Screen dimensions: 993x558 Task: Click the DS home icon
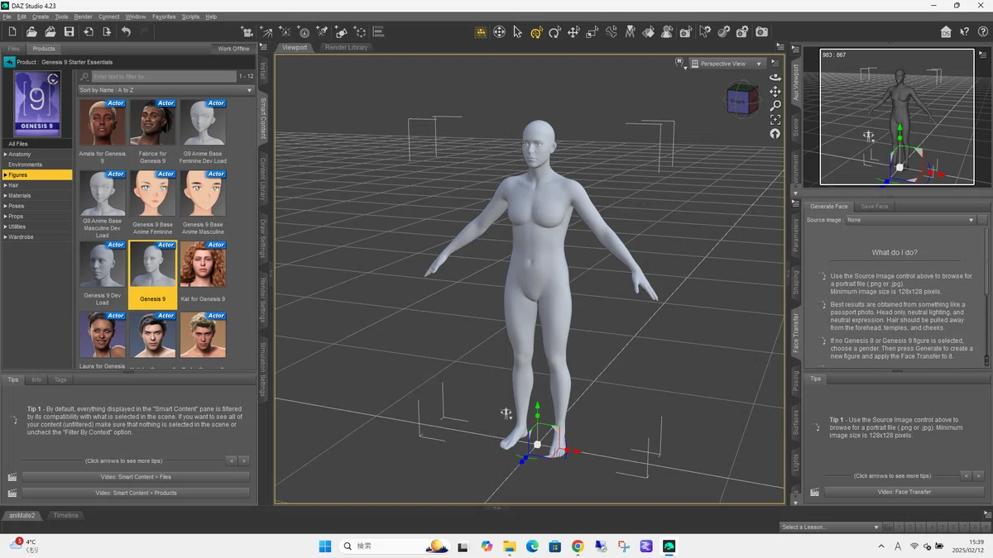click(946, 31)
